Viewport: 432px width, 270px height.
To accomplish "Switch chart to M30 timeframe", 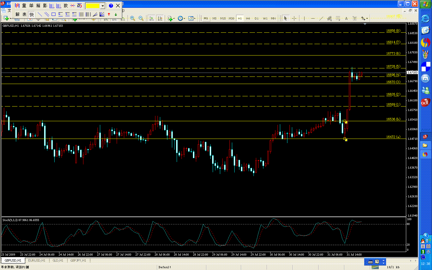I will click(231, 18).
